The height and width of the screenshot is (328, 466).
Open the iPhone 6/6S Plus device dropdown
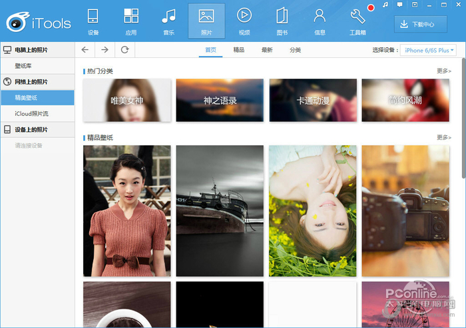[x=430, y=50]
